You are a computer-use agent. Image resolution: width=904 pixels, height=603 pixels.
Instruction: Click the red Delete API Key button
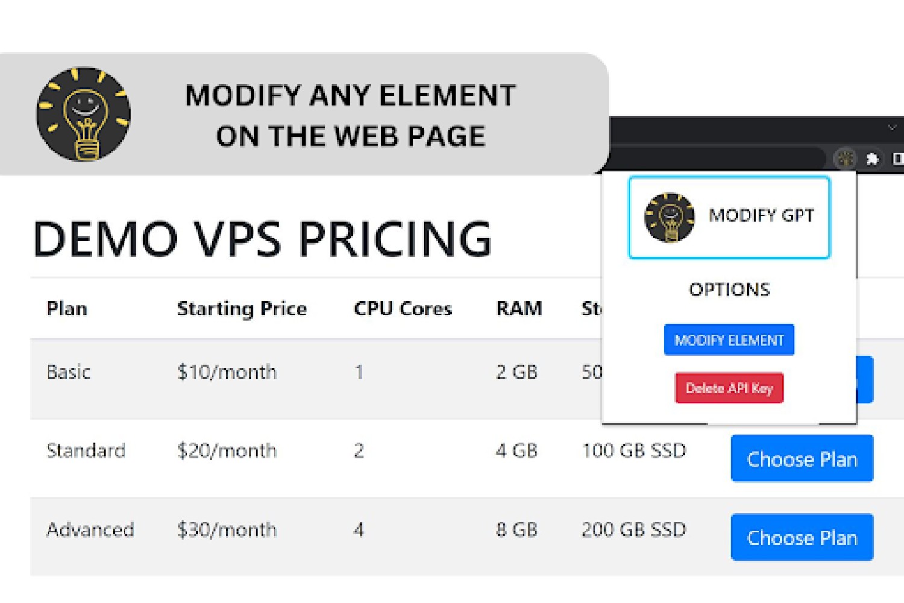[x=729, y=388]
